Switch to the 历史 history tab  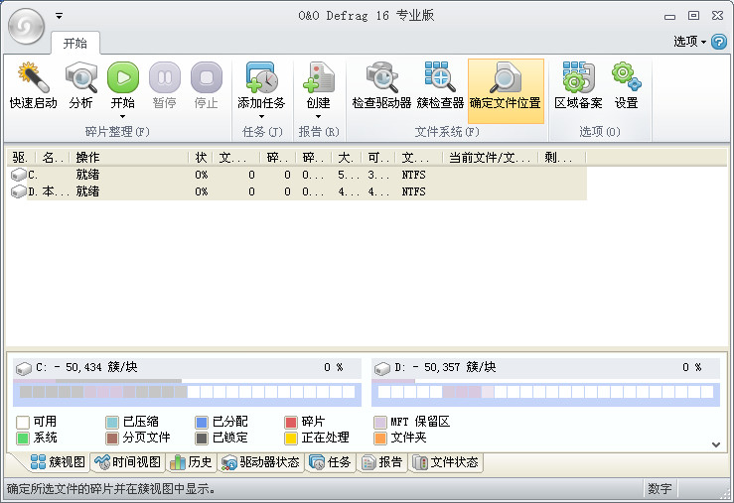coord(191,462)
